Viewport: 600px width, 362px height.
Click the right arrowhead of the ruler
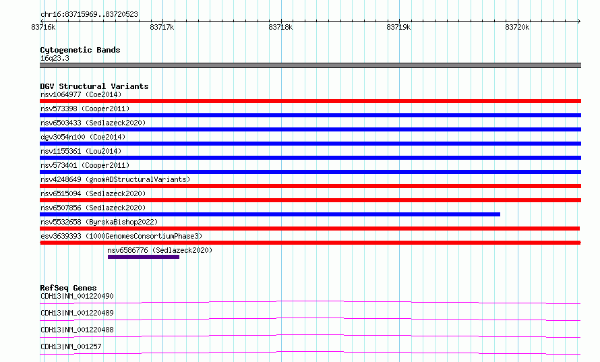coord(579,21)
